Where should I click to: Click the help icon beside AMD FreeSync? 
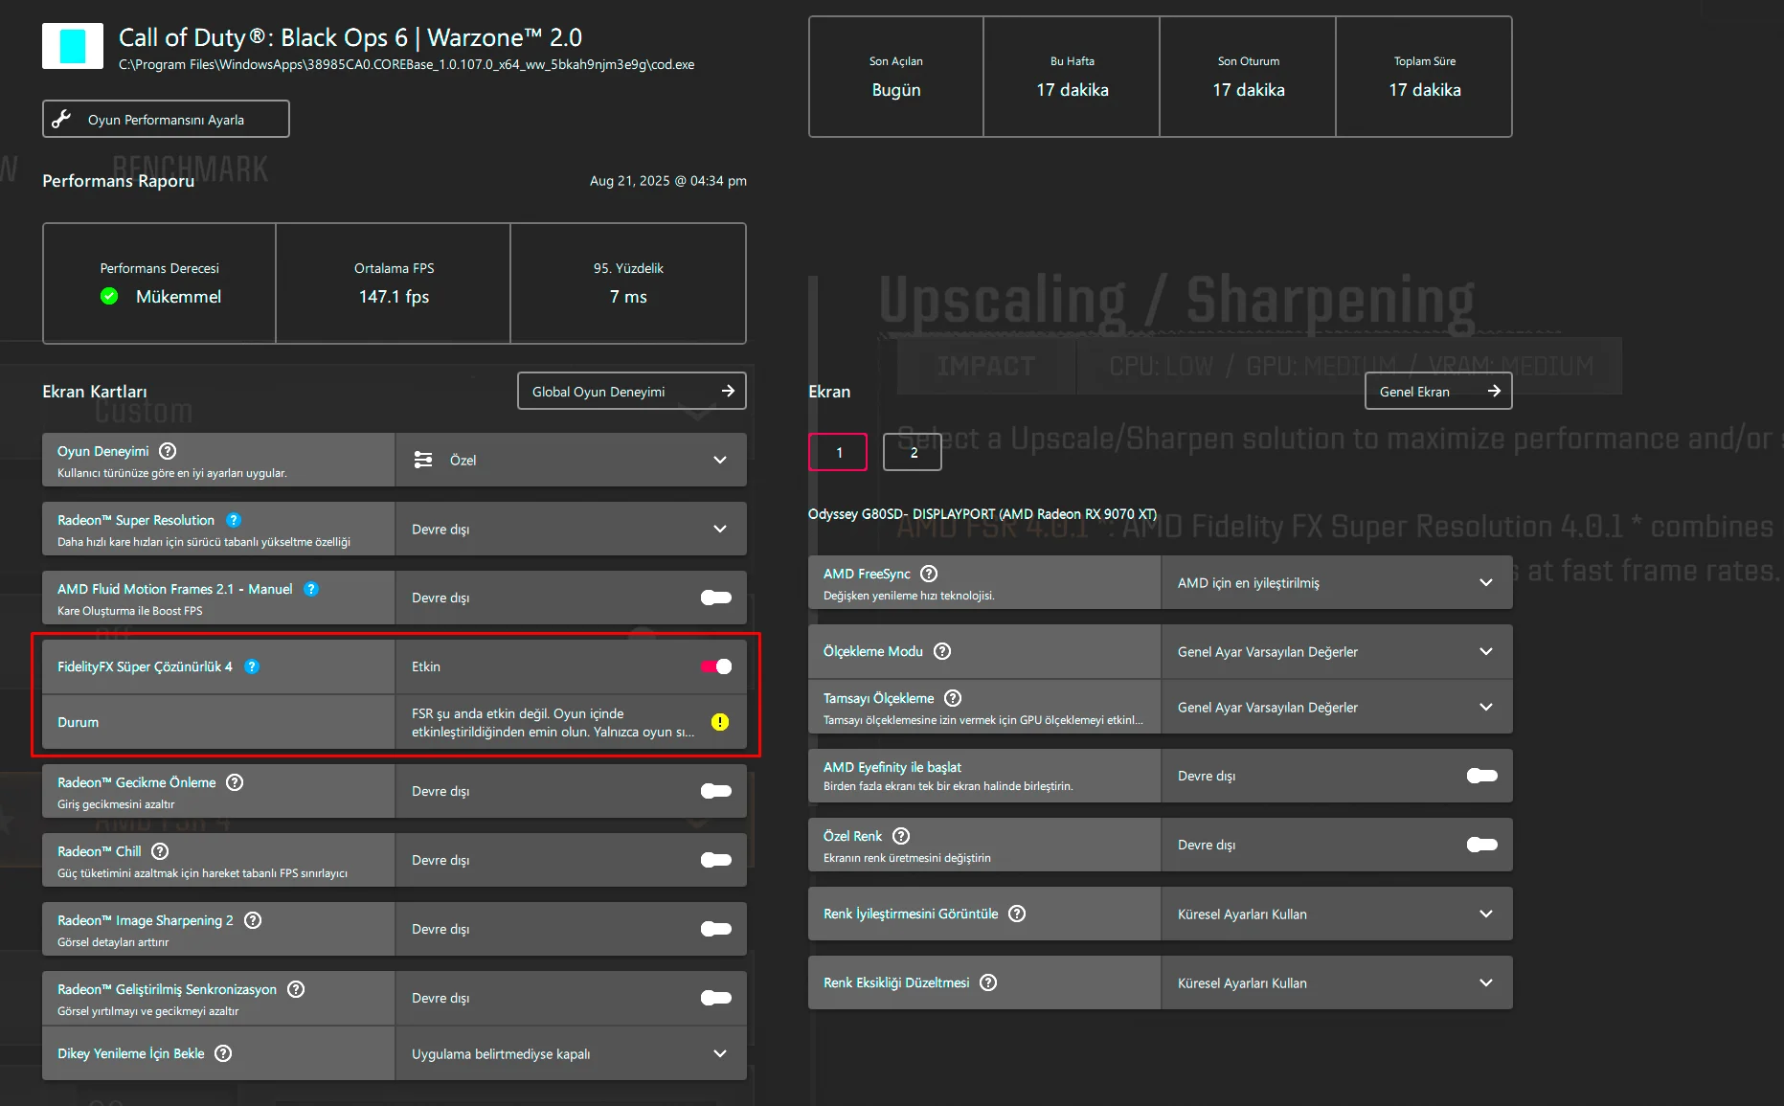click(x=929, y=574)
